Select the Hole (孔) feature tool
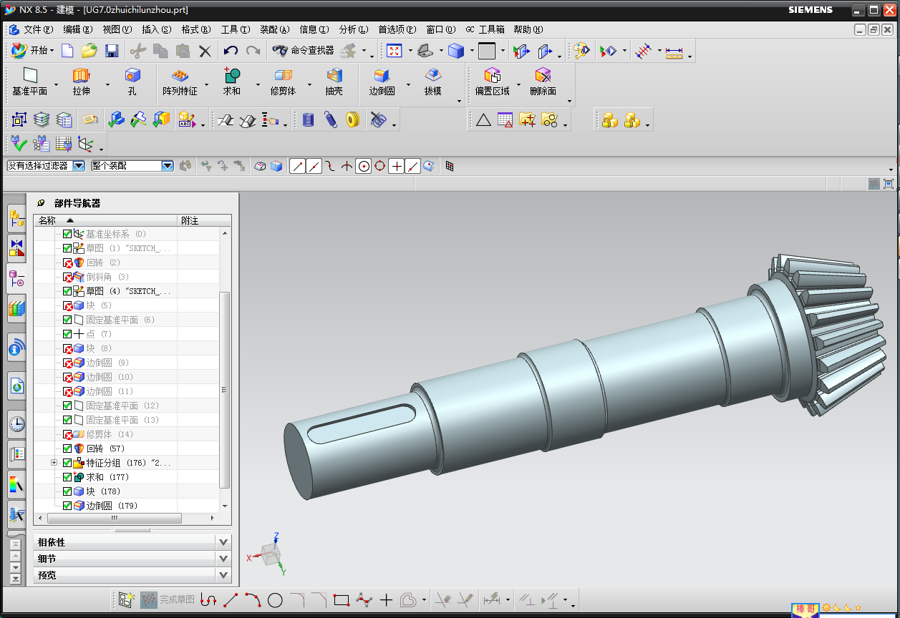This screenshot has width=900, height=618. (x=132, y=76)
